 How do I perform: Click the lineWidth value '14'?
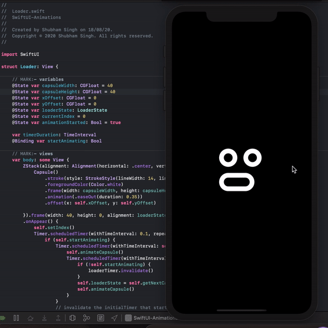tap(151, 178)
